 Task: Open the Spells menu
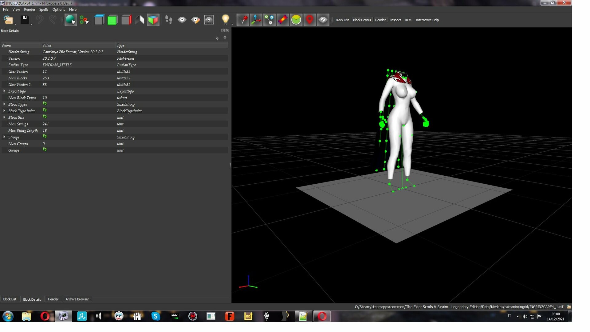click(44, 10)
